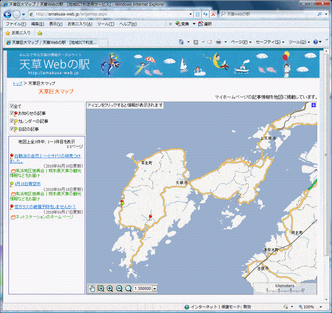Open the ファイル(F) menu

click(x=16, y=24)
